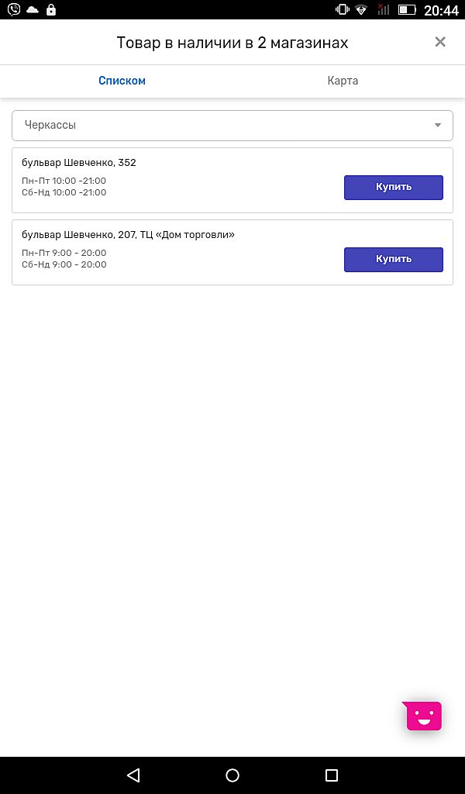This screenshot has height=794, width=465.
Task: Tap the Viber icon in status bar
Action: click(14, 10)
